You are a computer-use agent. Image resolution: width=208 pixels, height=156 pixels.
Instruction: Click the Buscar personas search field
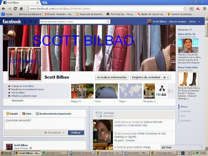73,22
